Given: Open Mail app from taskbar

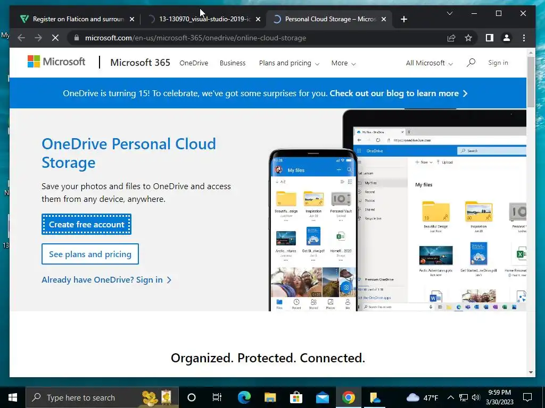Looking at the screenshot, I should pos(322,397).
